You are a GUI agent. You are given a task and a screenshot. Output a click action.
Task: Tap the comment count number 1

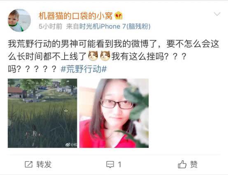click(x=119, y=164)
